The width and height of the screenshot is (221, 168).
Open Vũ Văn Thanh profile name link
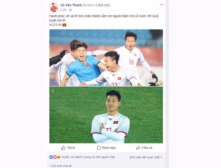[71, 5]
